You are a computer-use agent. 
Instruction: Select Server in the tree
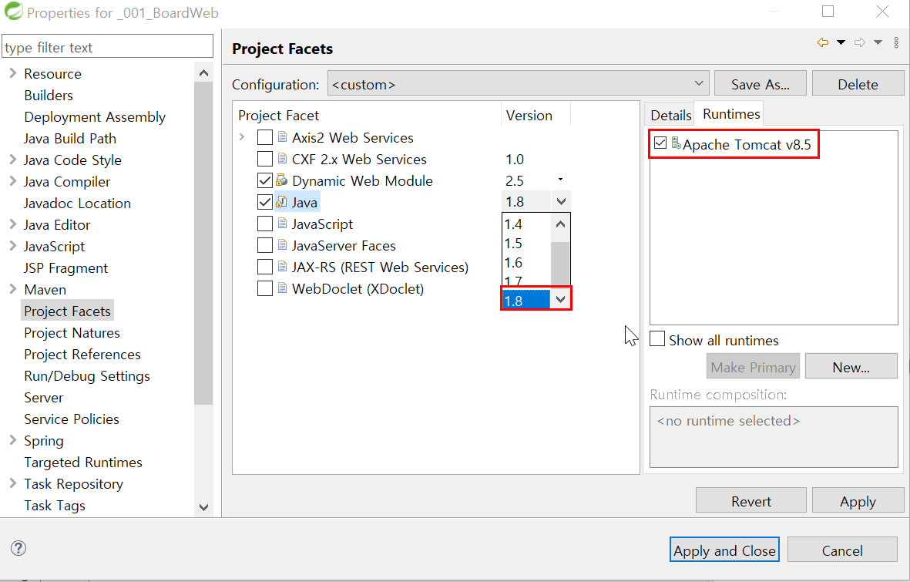coord(43,397)
